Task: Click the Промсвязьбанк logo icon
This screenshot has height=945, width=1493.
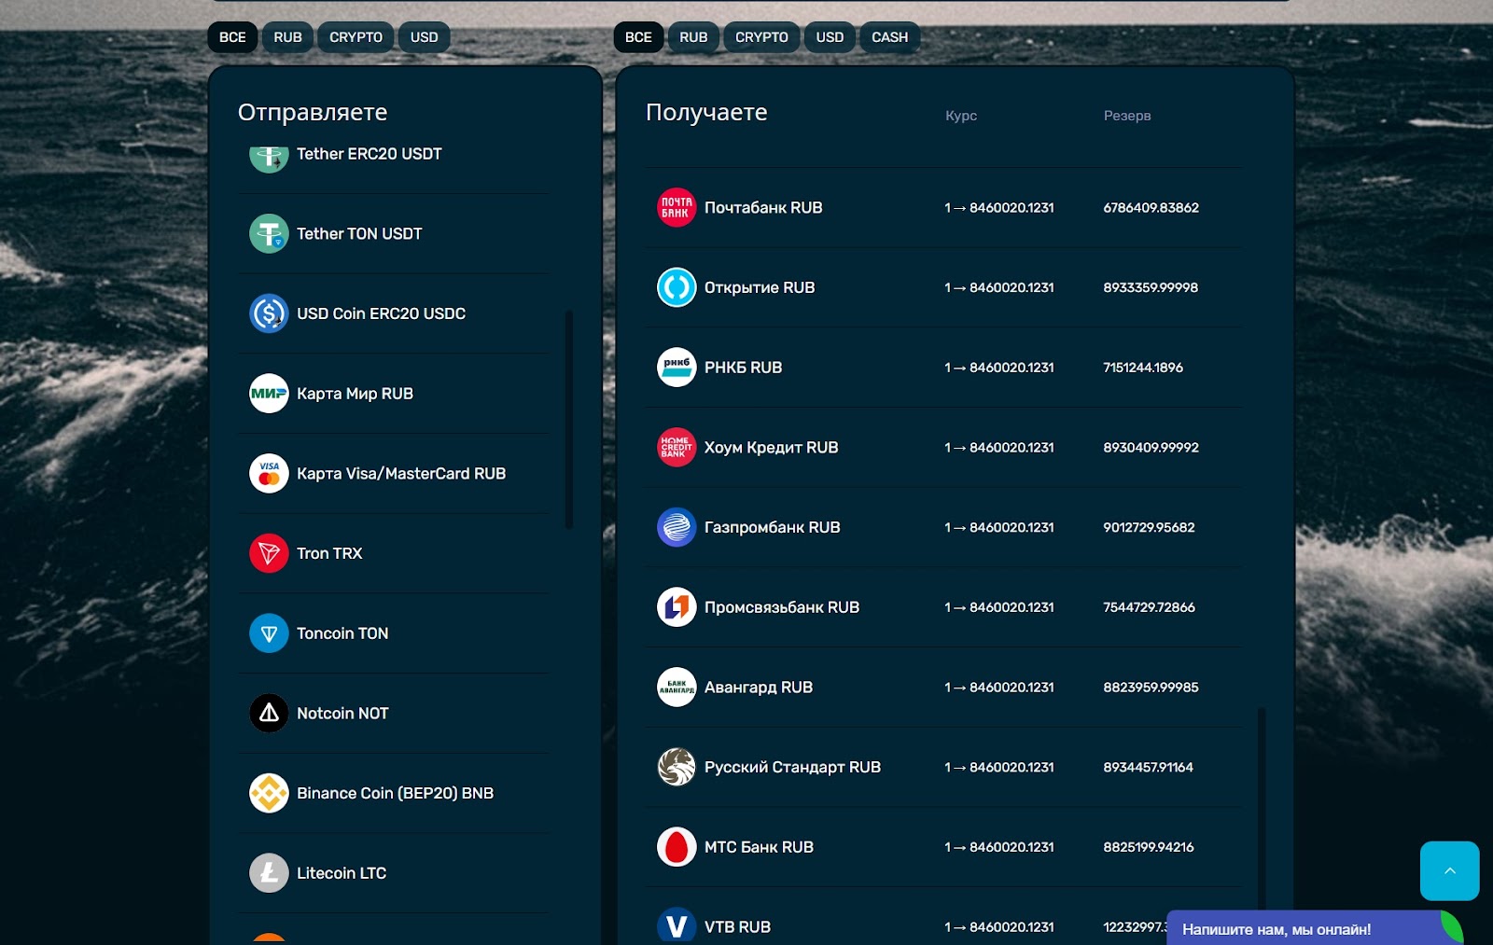Action: coord(677,607)
